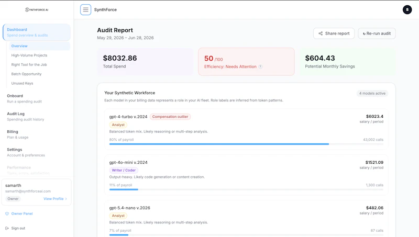Click the Audit Report heading
Screen dimensions: 419x237
[115, 30]
